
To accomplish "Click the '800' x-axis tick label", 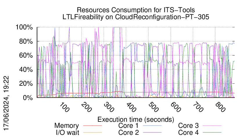I will (x=220, y=107).
